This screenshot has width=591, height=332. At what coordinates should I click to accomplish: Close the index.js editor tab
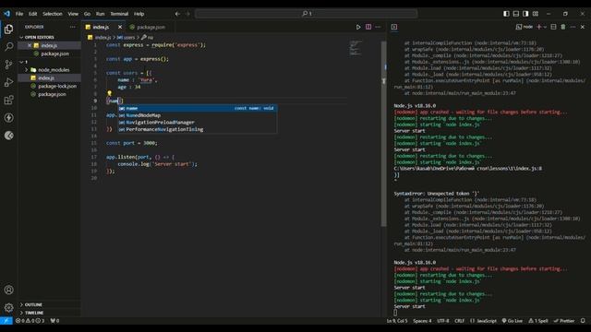click(x=120, y=27)
